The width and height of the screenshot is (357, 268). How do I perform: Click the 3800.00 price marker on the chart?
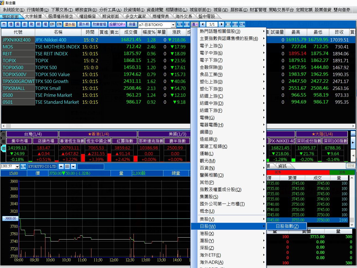pos(11,218)
